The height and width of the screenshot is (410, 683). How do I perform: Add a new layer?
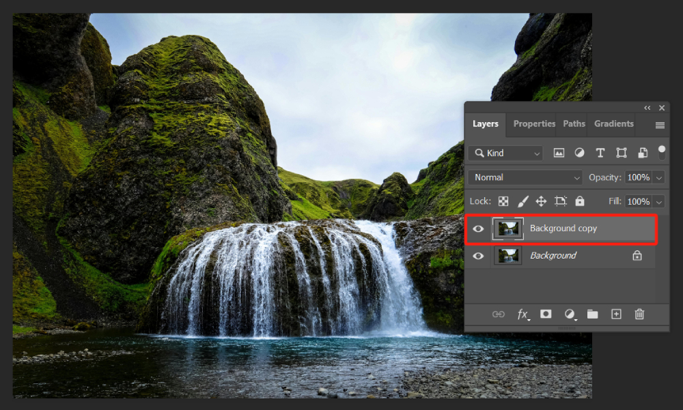(616, 314)
